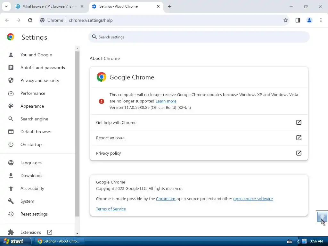328x246 pixels.
Task: Select Appearance in the sidebar
Action: tap(32, 106)
